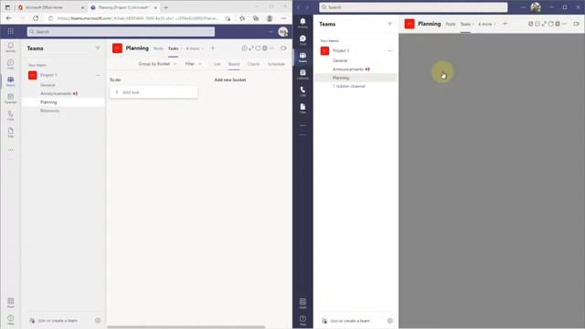Screen dimensions: 585x329
Task: Open General channel in browser Teams
Action: click(48, 85)
